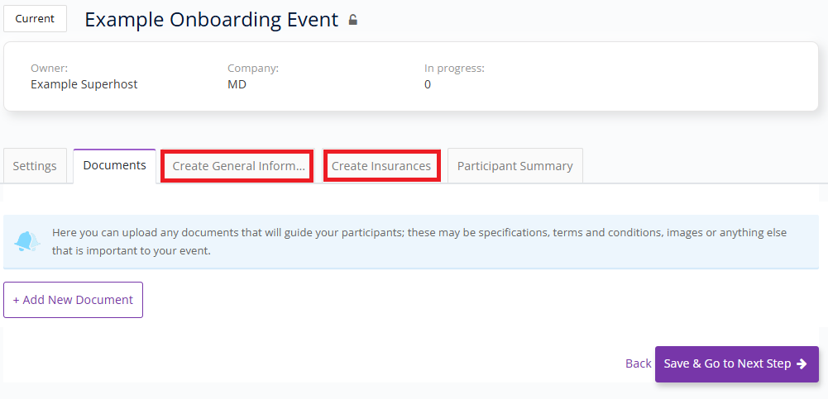Image resolution: width=828 pixels, height=399 pixels.
Task: Click the Current status button
Action: coord(35,18)
